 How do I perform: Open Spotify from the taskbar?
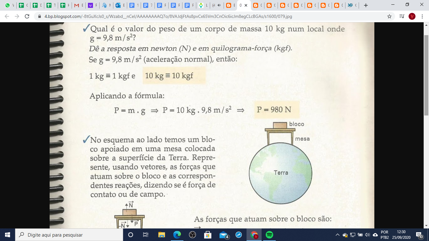(x=269, y=235)
